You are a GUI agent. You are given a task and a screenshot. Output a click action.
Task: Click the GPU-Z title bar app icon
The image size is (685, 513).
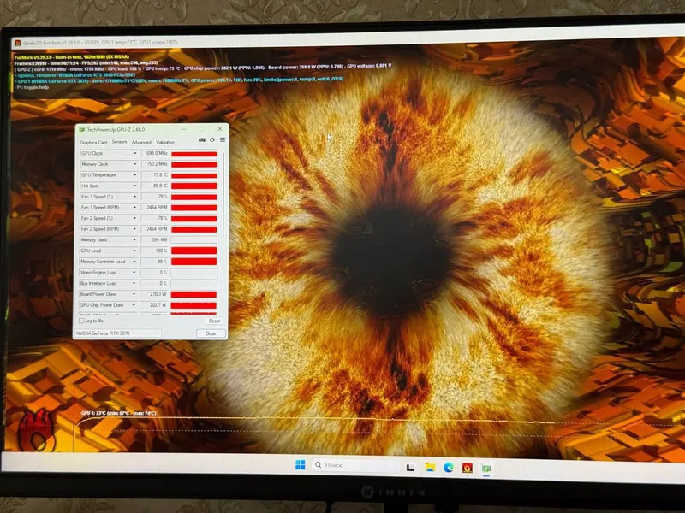click(x=81, y=130)
